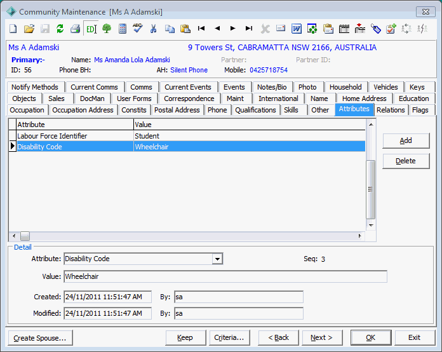Click the greyed people split icon
Image resolution: width=442 pixels, height=352 pixels.
pos(422,29)
